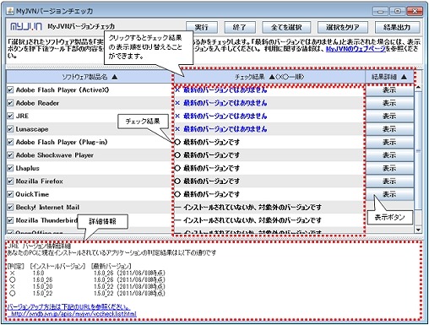This screenshot has height=325, width=429.
Task: Click the 選択をクリア (Clear selection) button
Action: (x=342, y=27)
